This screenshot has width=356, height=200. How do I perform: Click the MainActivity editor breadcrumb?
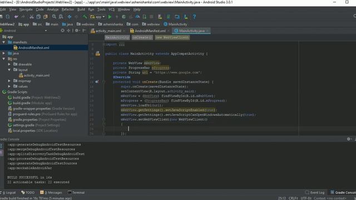click(117, 37)
